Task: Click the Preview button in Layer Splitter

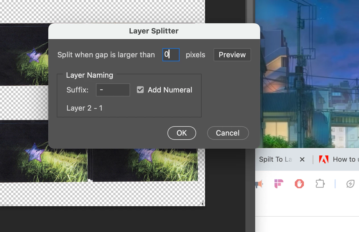Action: click(x=232, y=55)
